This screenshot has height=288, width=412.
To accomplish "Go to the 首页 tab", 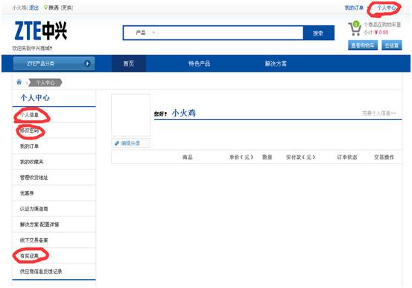I will pos(129,63).
